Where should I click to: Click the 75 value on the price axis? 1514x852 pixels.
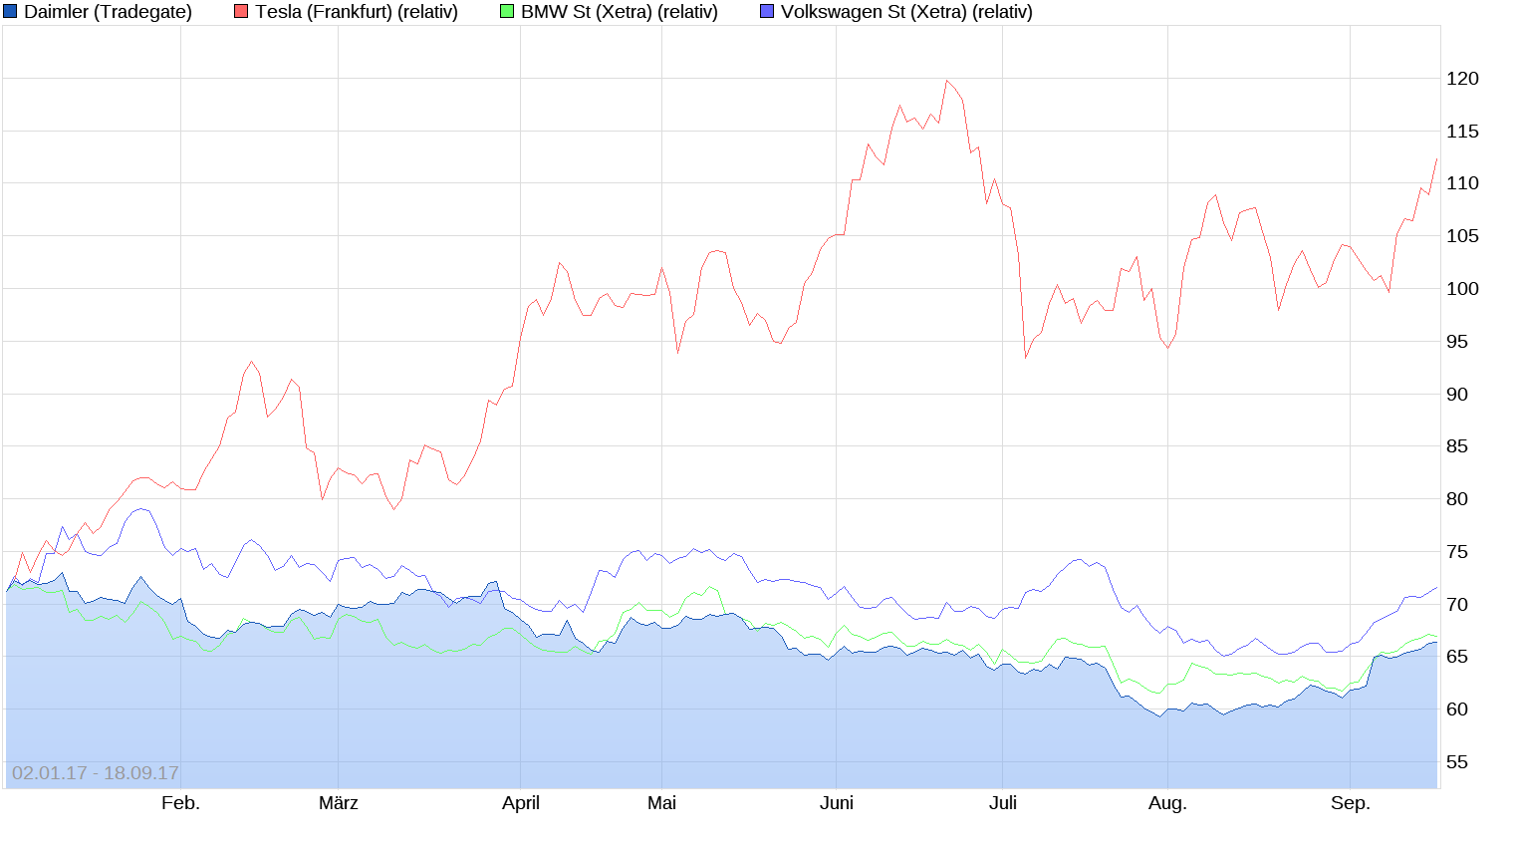[x=1457, y=552]
